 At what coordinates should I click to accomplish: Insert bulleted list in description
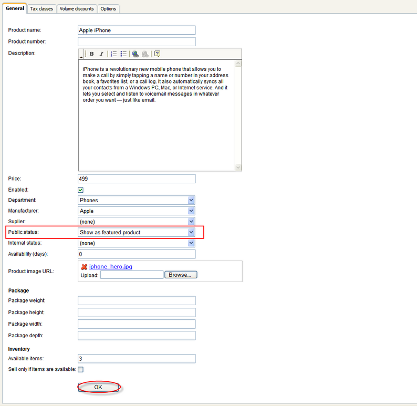tap(123, 54)
